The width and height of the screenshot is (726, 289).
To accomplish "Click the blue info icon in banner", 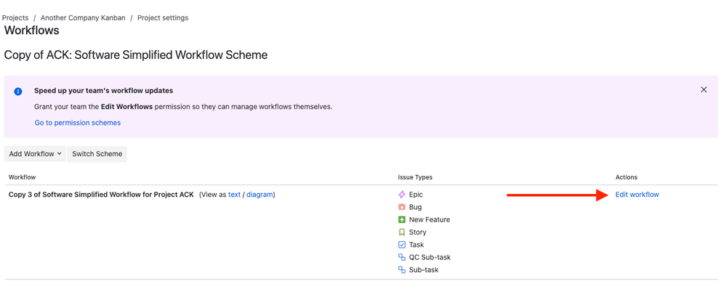I will click(18, 91).
